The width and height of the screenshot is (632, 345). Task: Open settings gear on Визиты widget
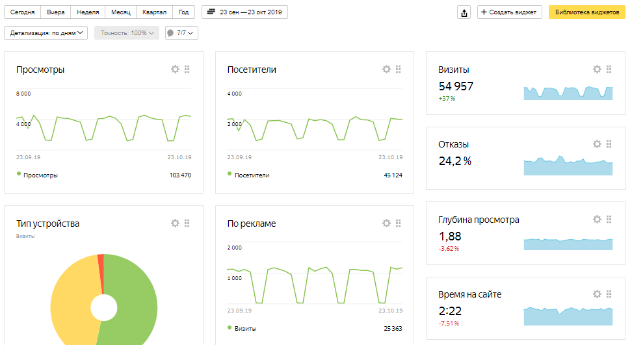click(x=597, y=70)
